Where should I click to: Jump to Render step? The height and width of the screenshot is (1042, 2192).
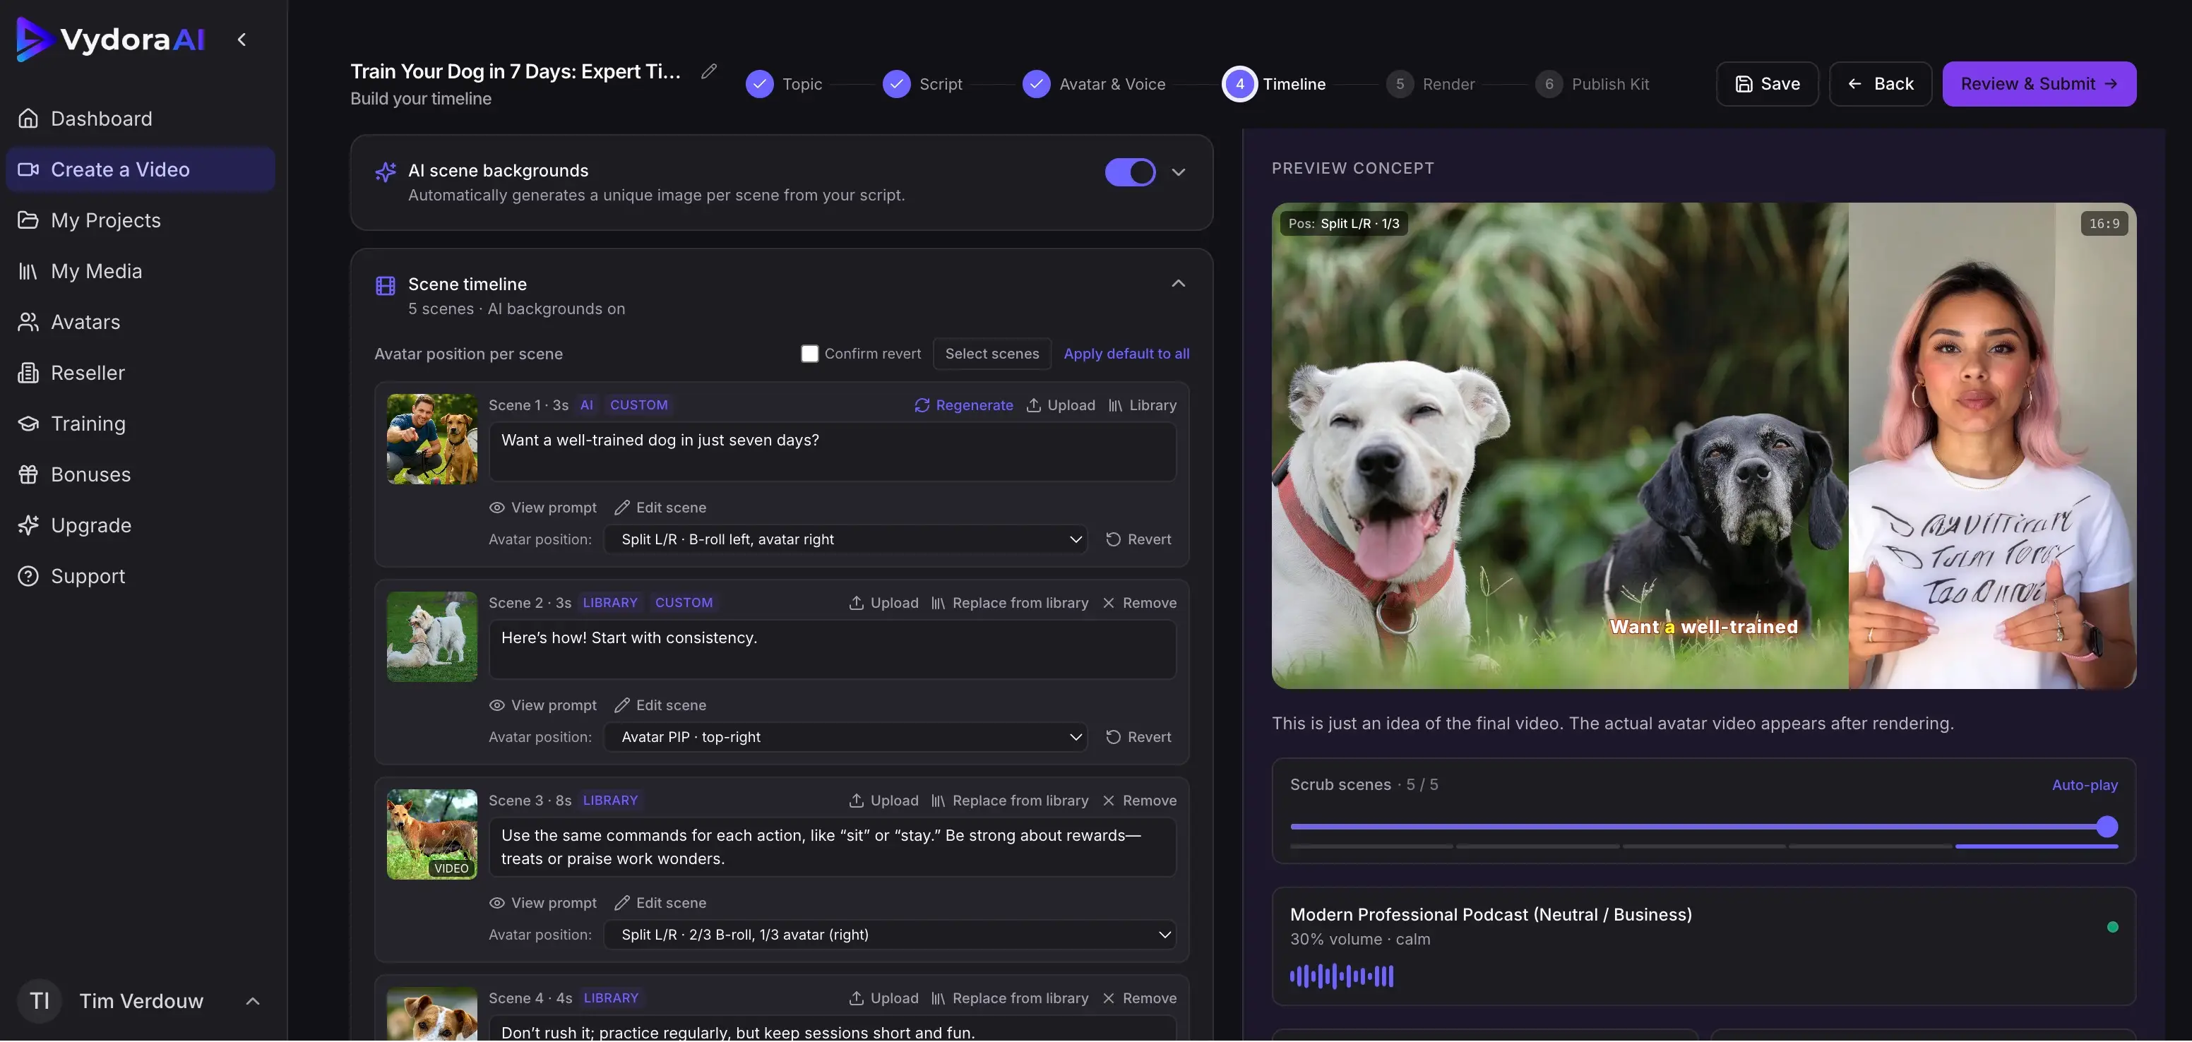pos(1431,84)
